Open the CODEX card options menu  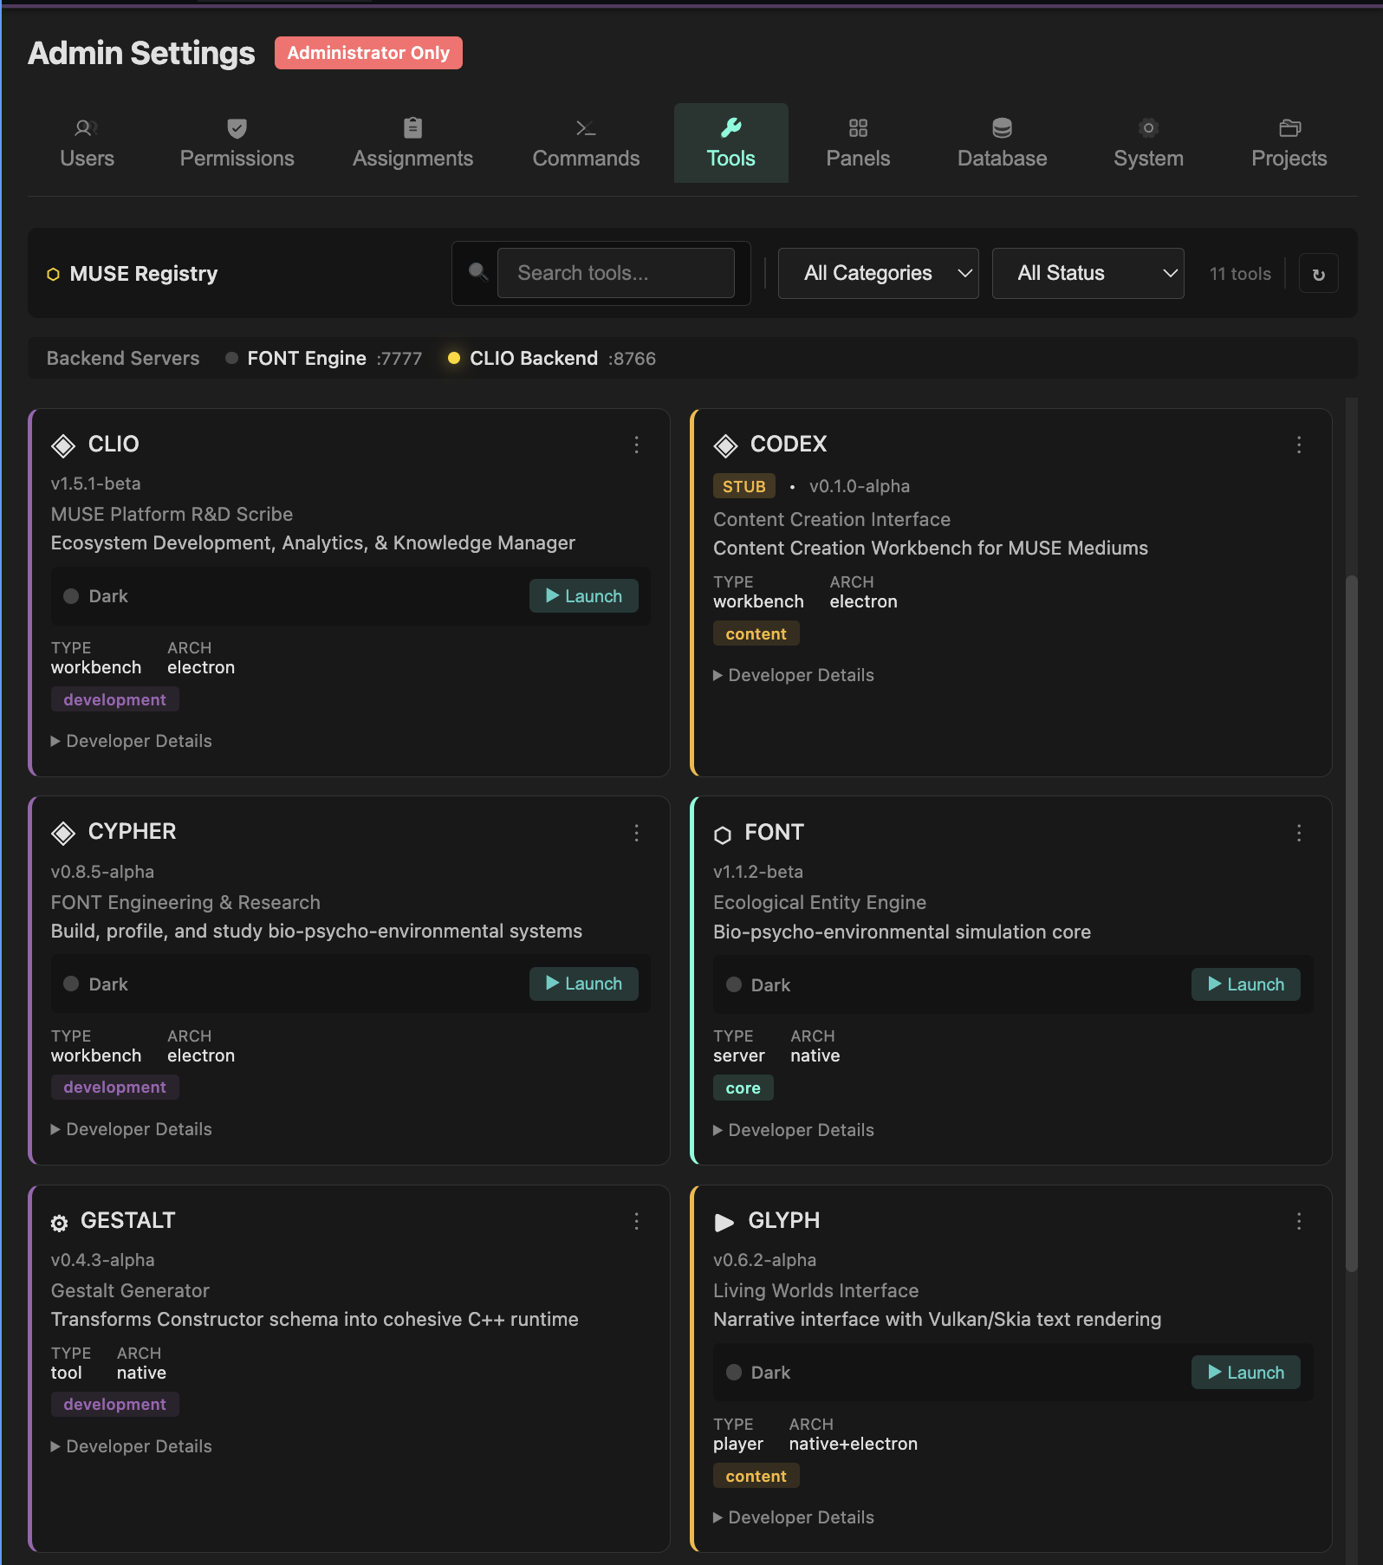pos(1299,445)
